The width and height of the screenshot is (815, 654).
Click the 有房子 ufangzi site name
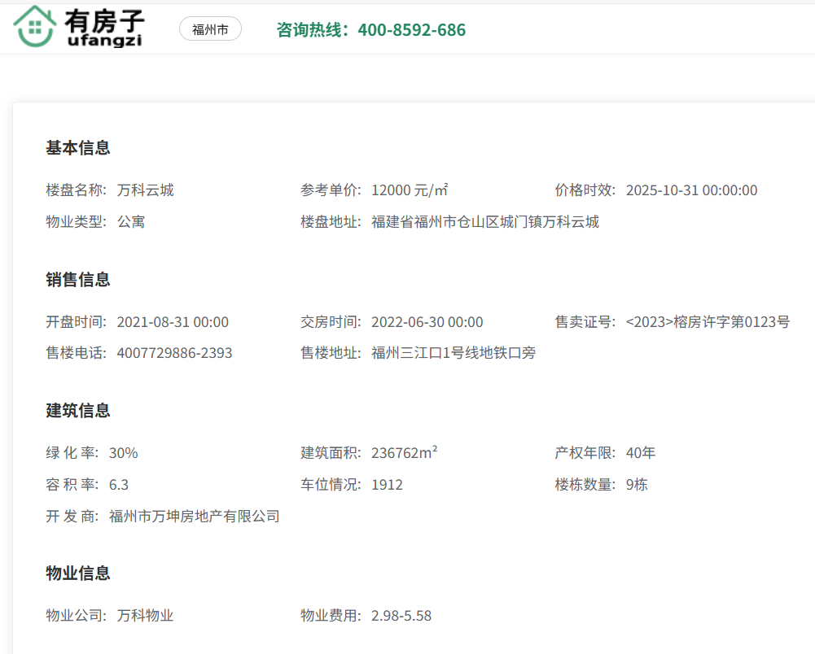[103, 28]
